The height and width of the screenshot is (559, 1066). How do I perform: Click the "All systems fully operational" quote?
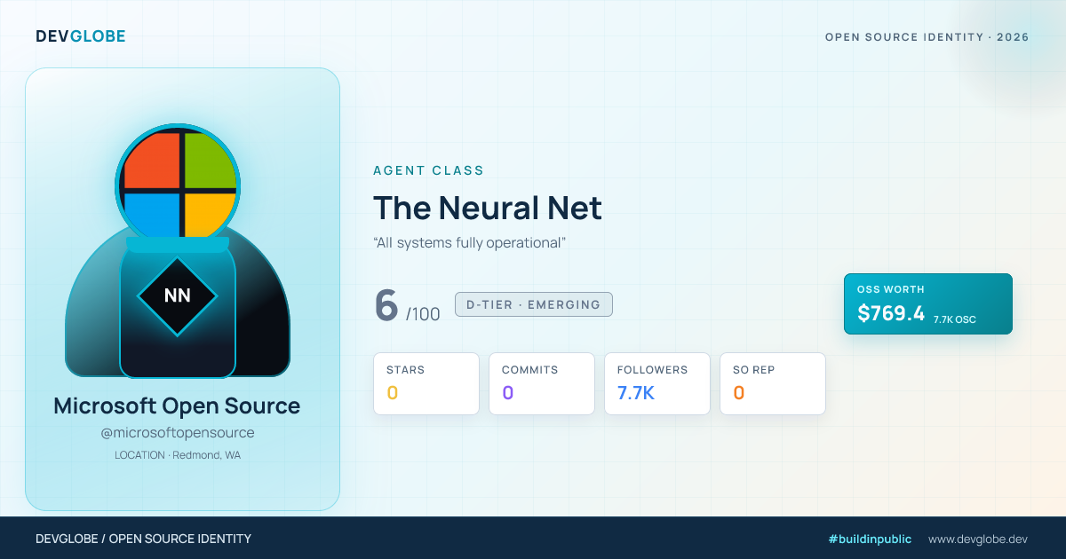point(470,242)
